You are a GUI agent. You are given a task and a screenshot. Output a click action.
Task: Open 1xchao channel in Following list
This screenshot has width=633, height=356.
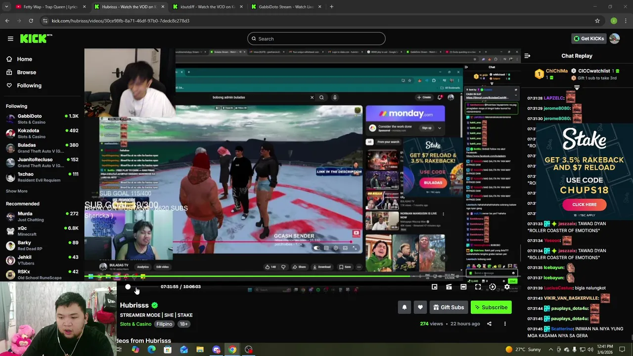[43, 177]
